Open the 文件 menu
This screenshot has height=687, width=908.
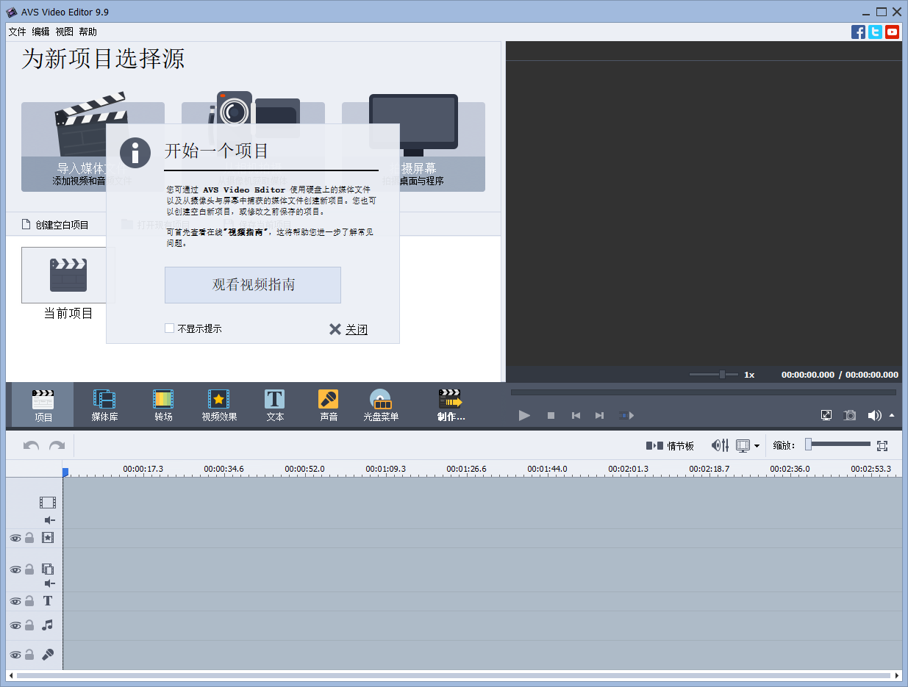coord(17,32)
